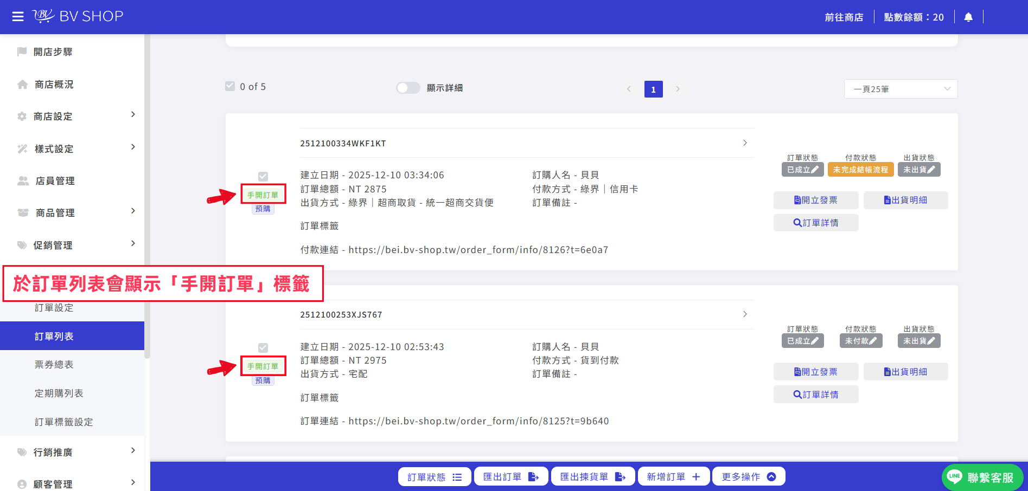The height and width of the screenshot is (491, 1028).
Task: Edit payment status 未付款 for order 2512100253XJS767
Action: click(861, 341)
